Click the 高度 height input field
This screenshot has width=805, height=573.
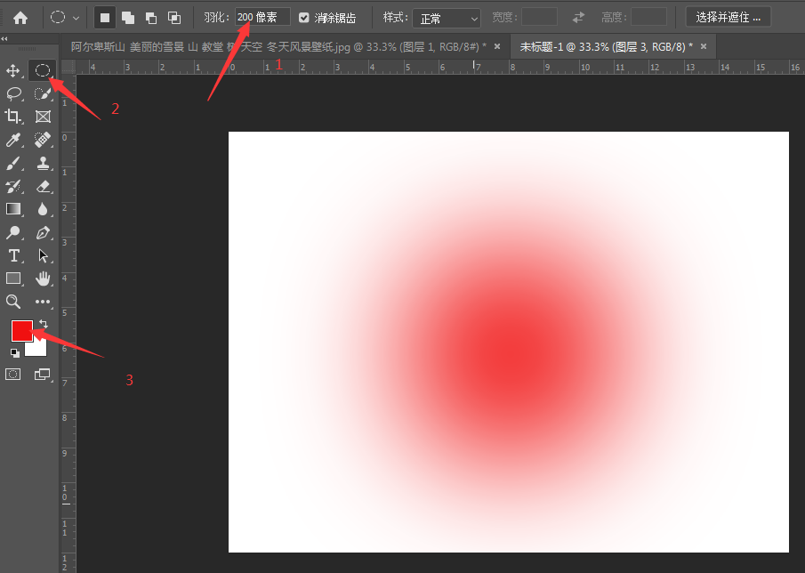(648, 18)
